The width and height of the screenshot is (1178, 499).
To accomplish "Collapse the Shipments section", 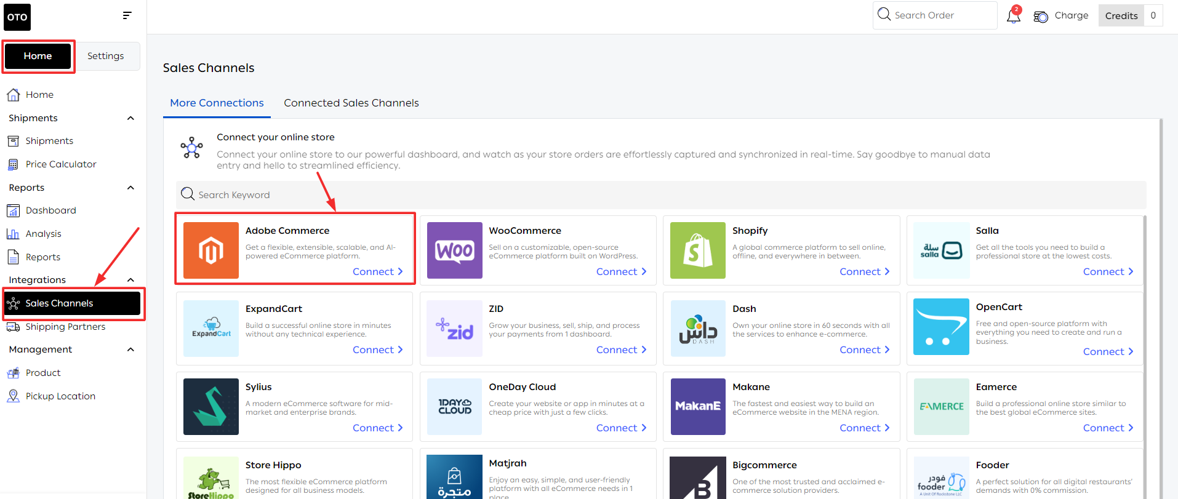I will pos(130,118).
